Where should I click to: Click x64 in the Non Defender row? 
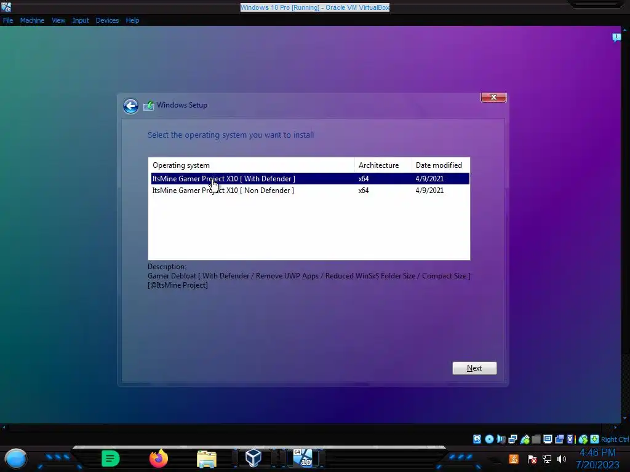364,191
